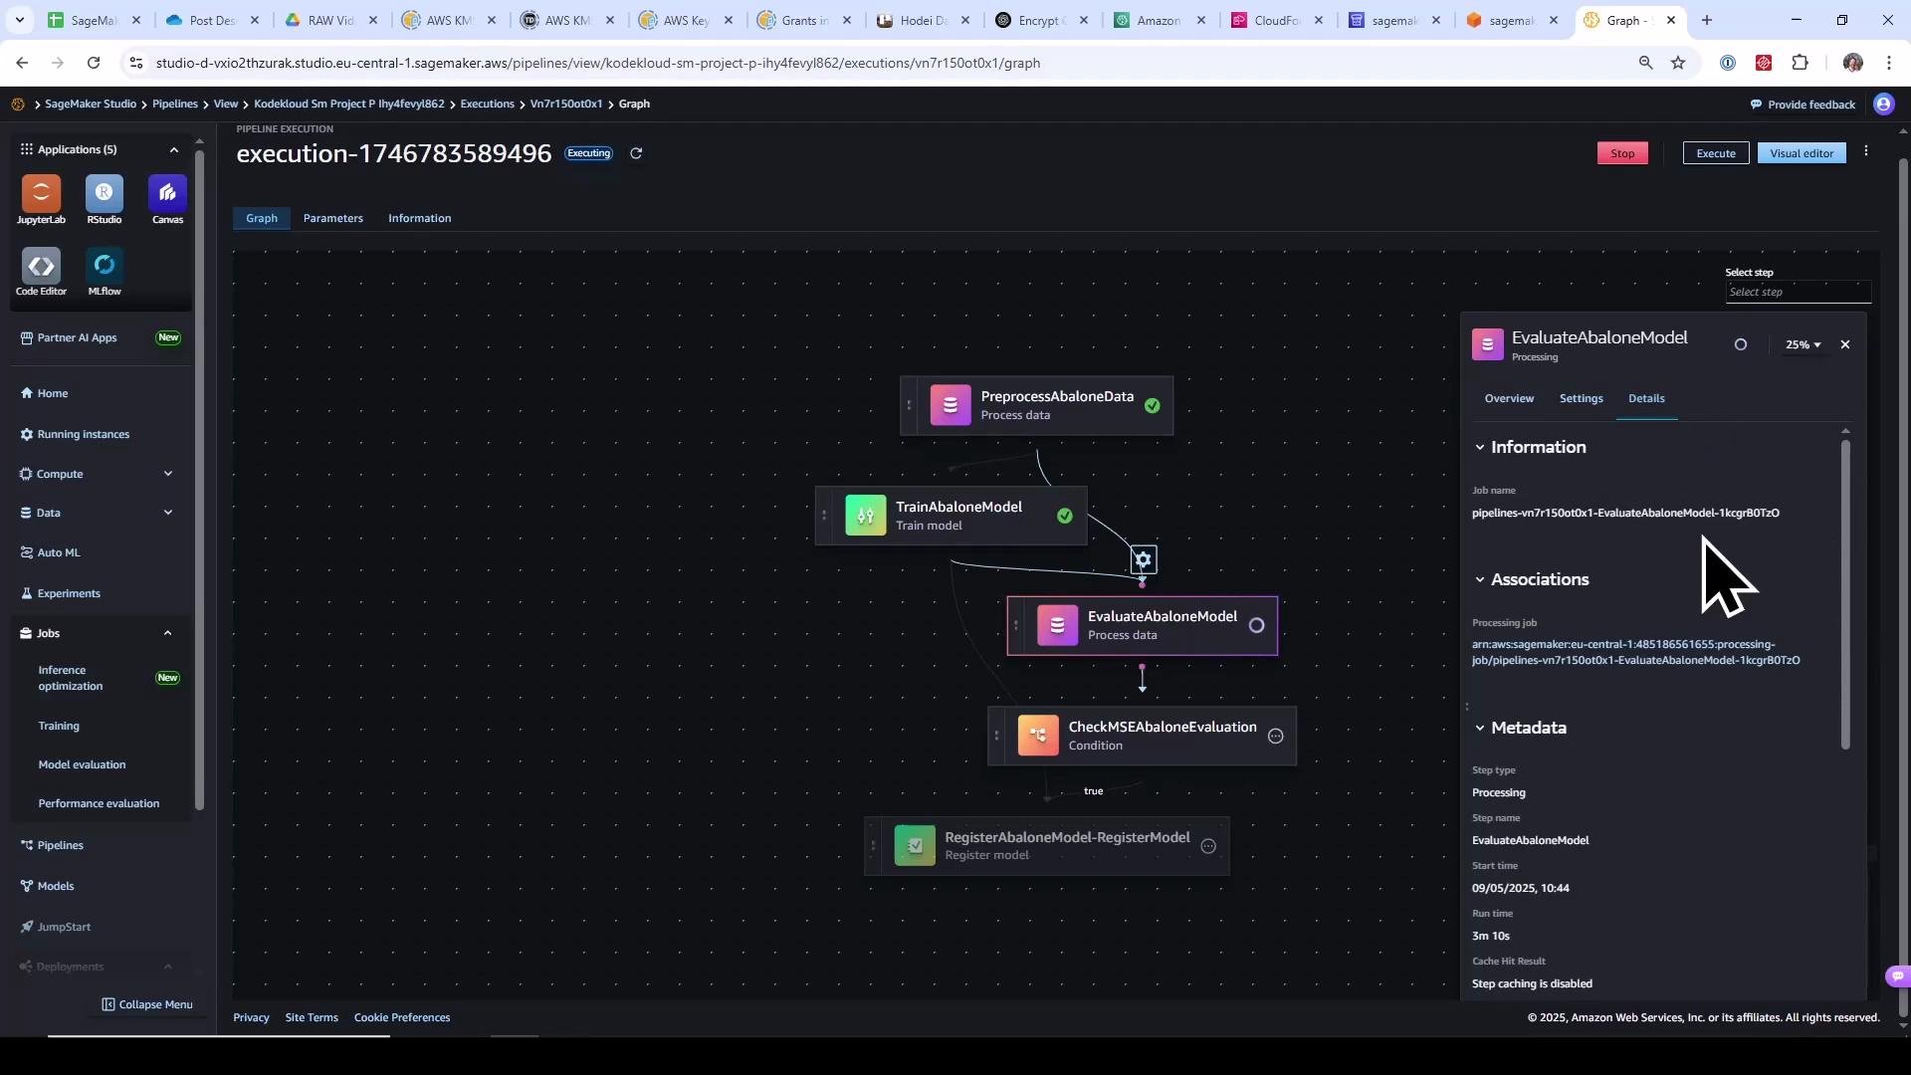1911x1075 pixels.
Task: Open Model evaluation under Jobs
Action: (82, 764)
